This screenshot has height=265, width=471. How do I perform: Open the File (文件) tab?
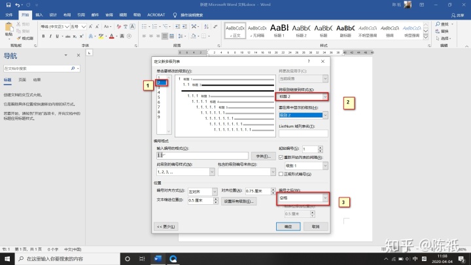(9, 14)
